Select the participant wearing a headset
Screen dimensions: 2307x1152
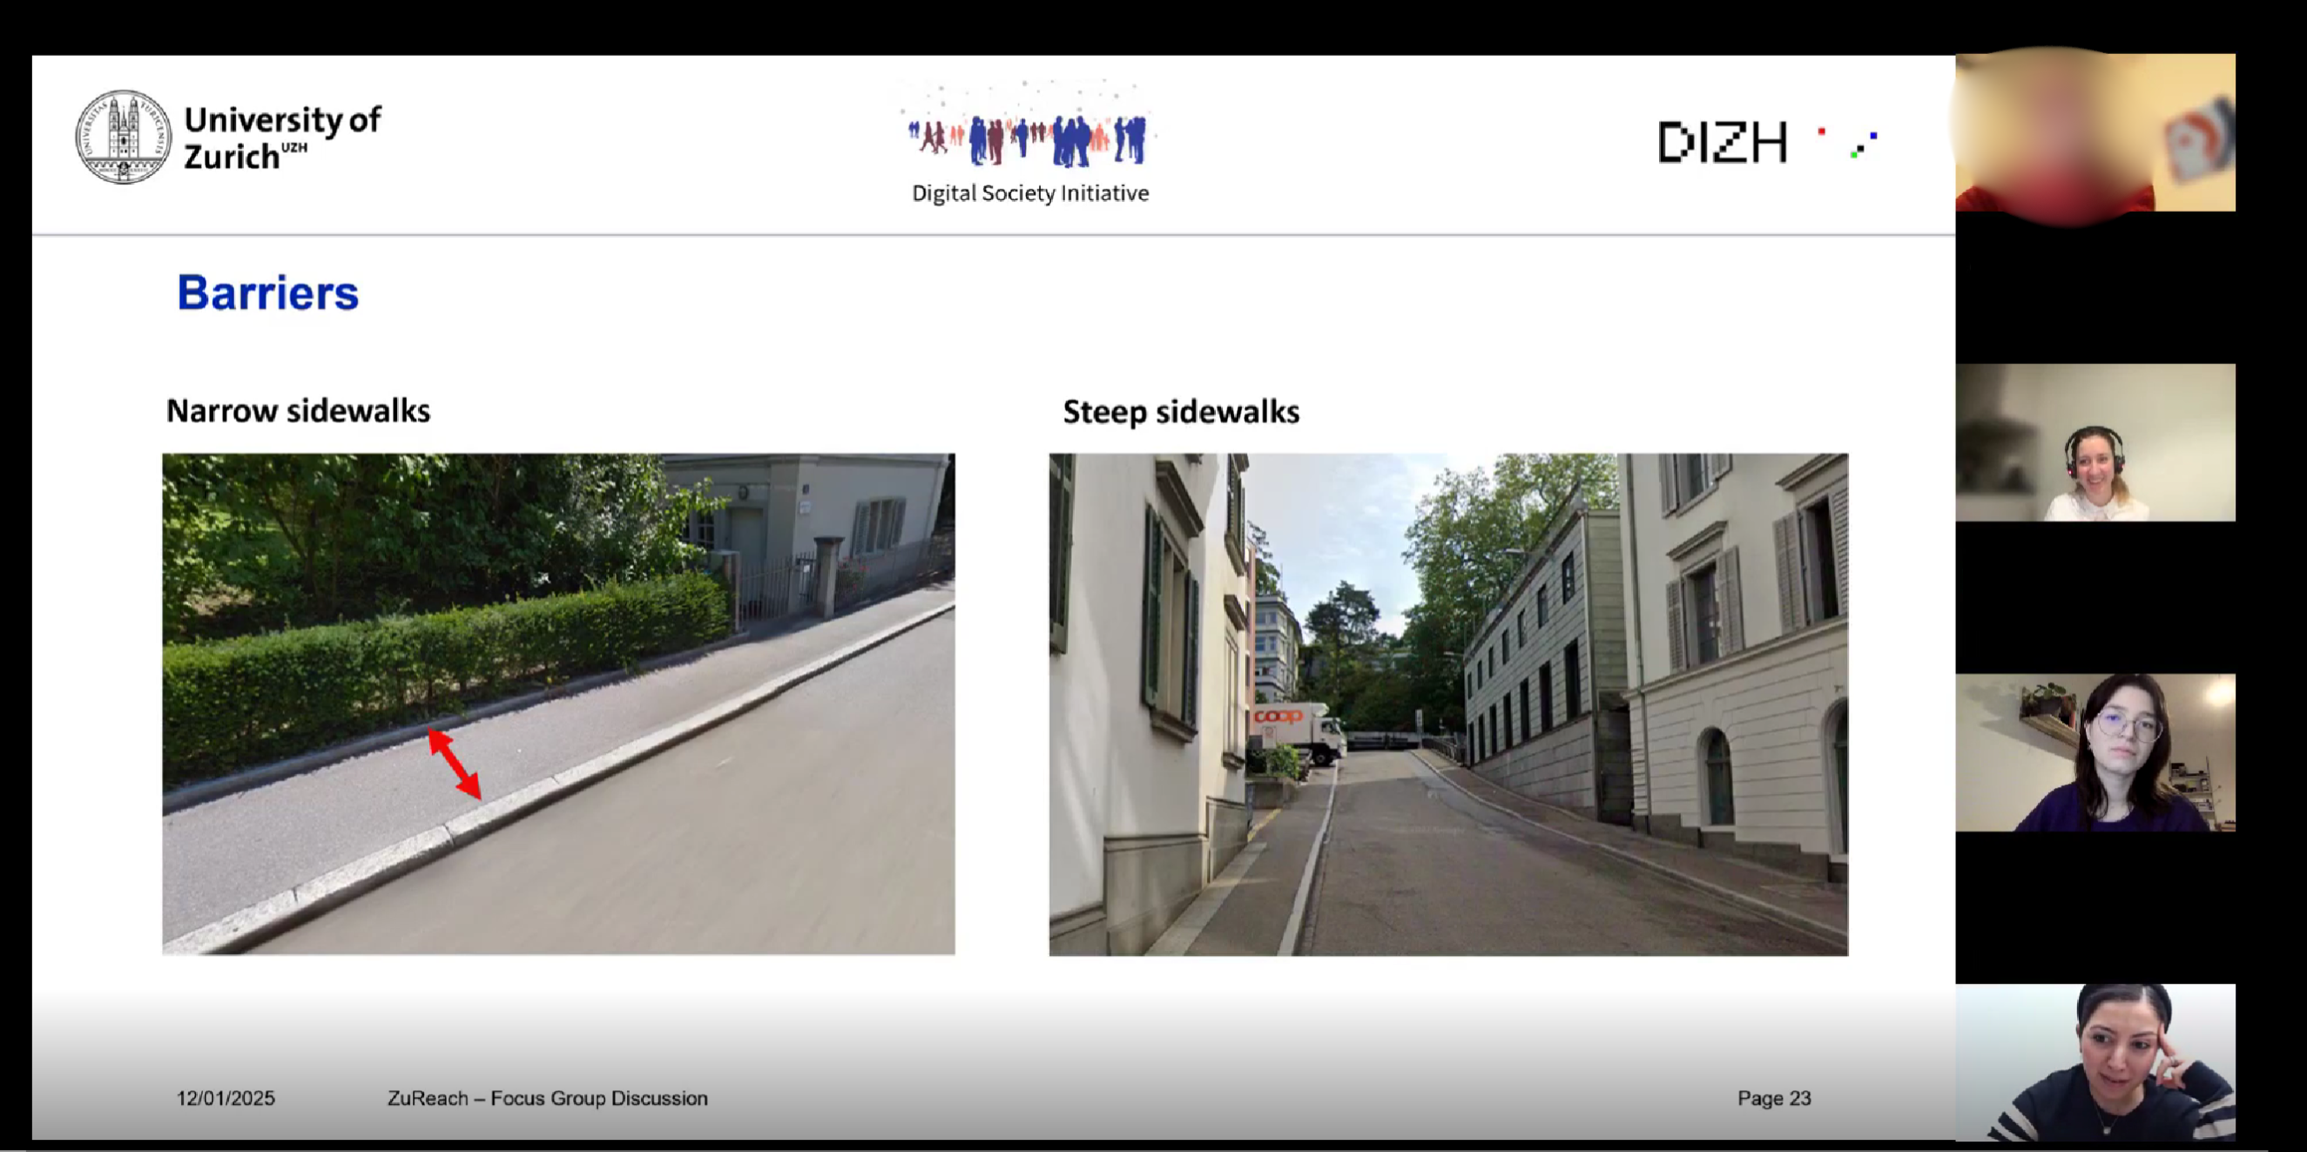click(x=2094, y=442)
